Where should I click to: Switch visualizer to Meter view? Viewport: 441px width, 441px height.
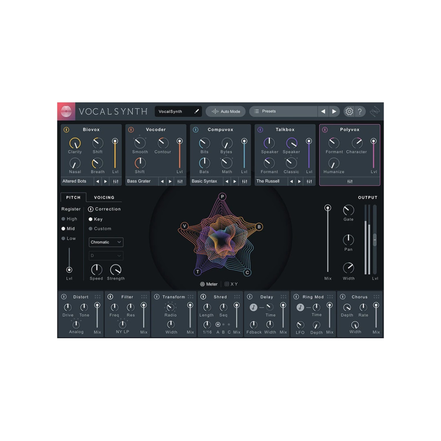click(x=209, y=284)
